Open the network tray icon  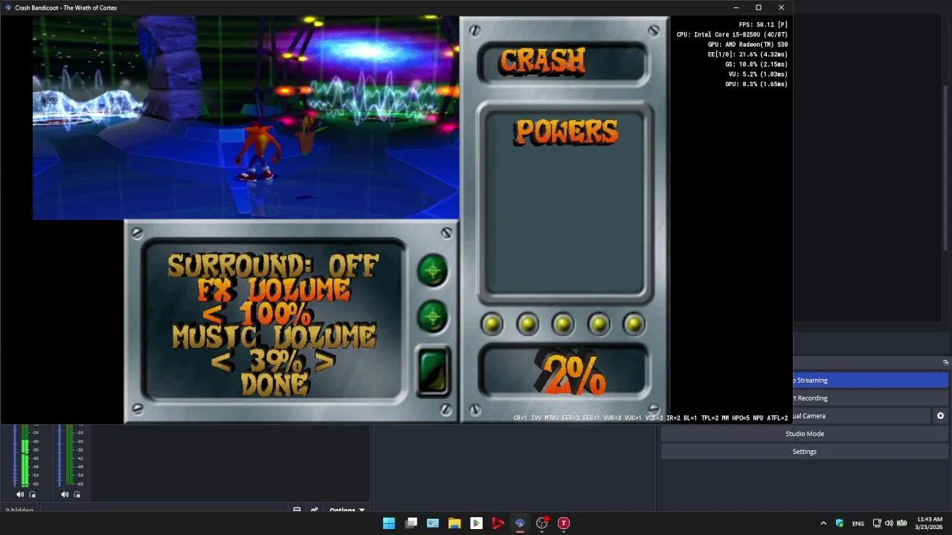[x=877, y=523]
